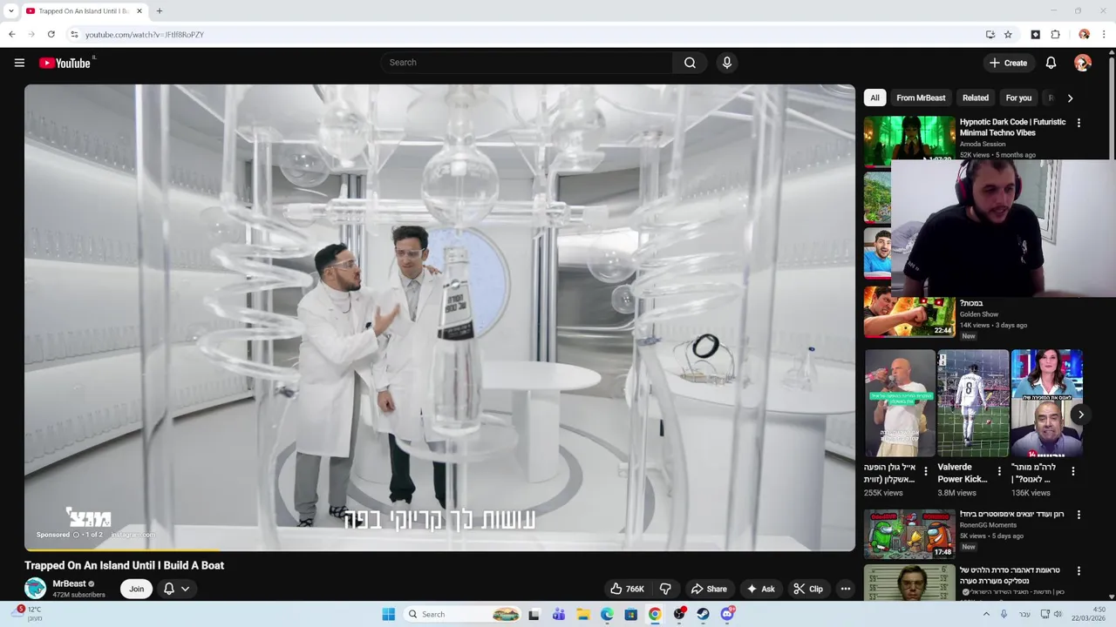The image size is (1116, 627).
Task: Close the Trapped On An Island tab
Action: tap(139, 11)
